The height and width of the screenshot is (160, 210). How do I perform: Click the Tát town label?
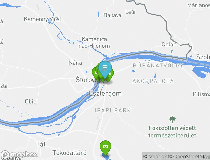coord(41,144)
